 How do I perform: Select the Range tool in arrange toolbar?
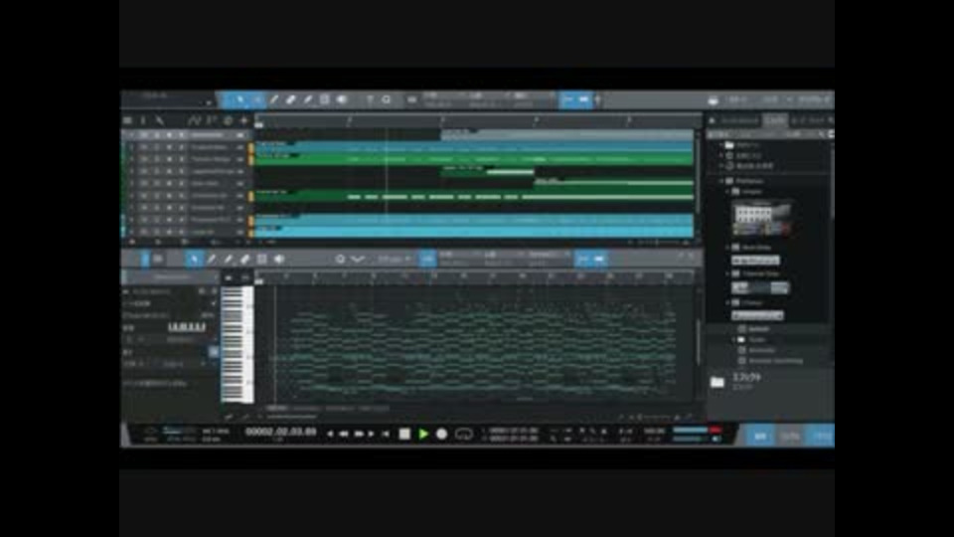pos(257,99)
